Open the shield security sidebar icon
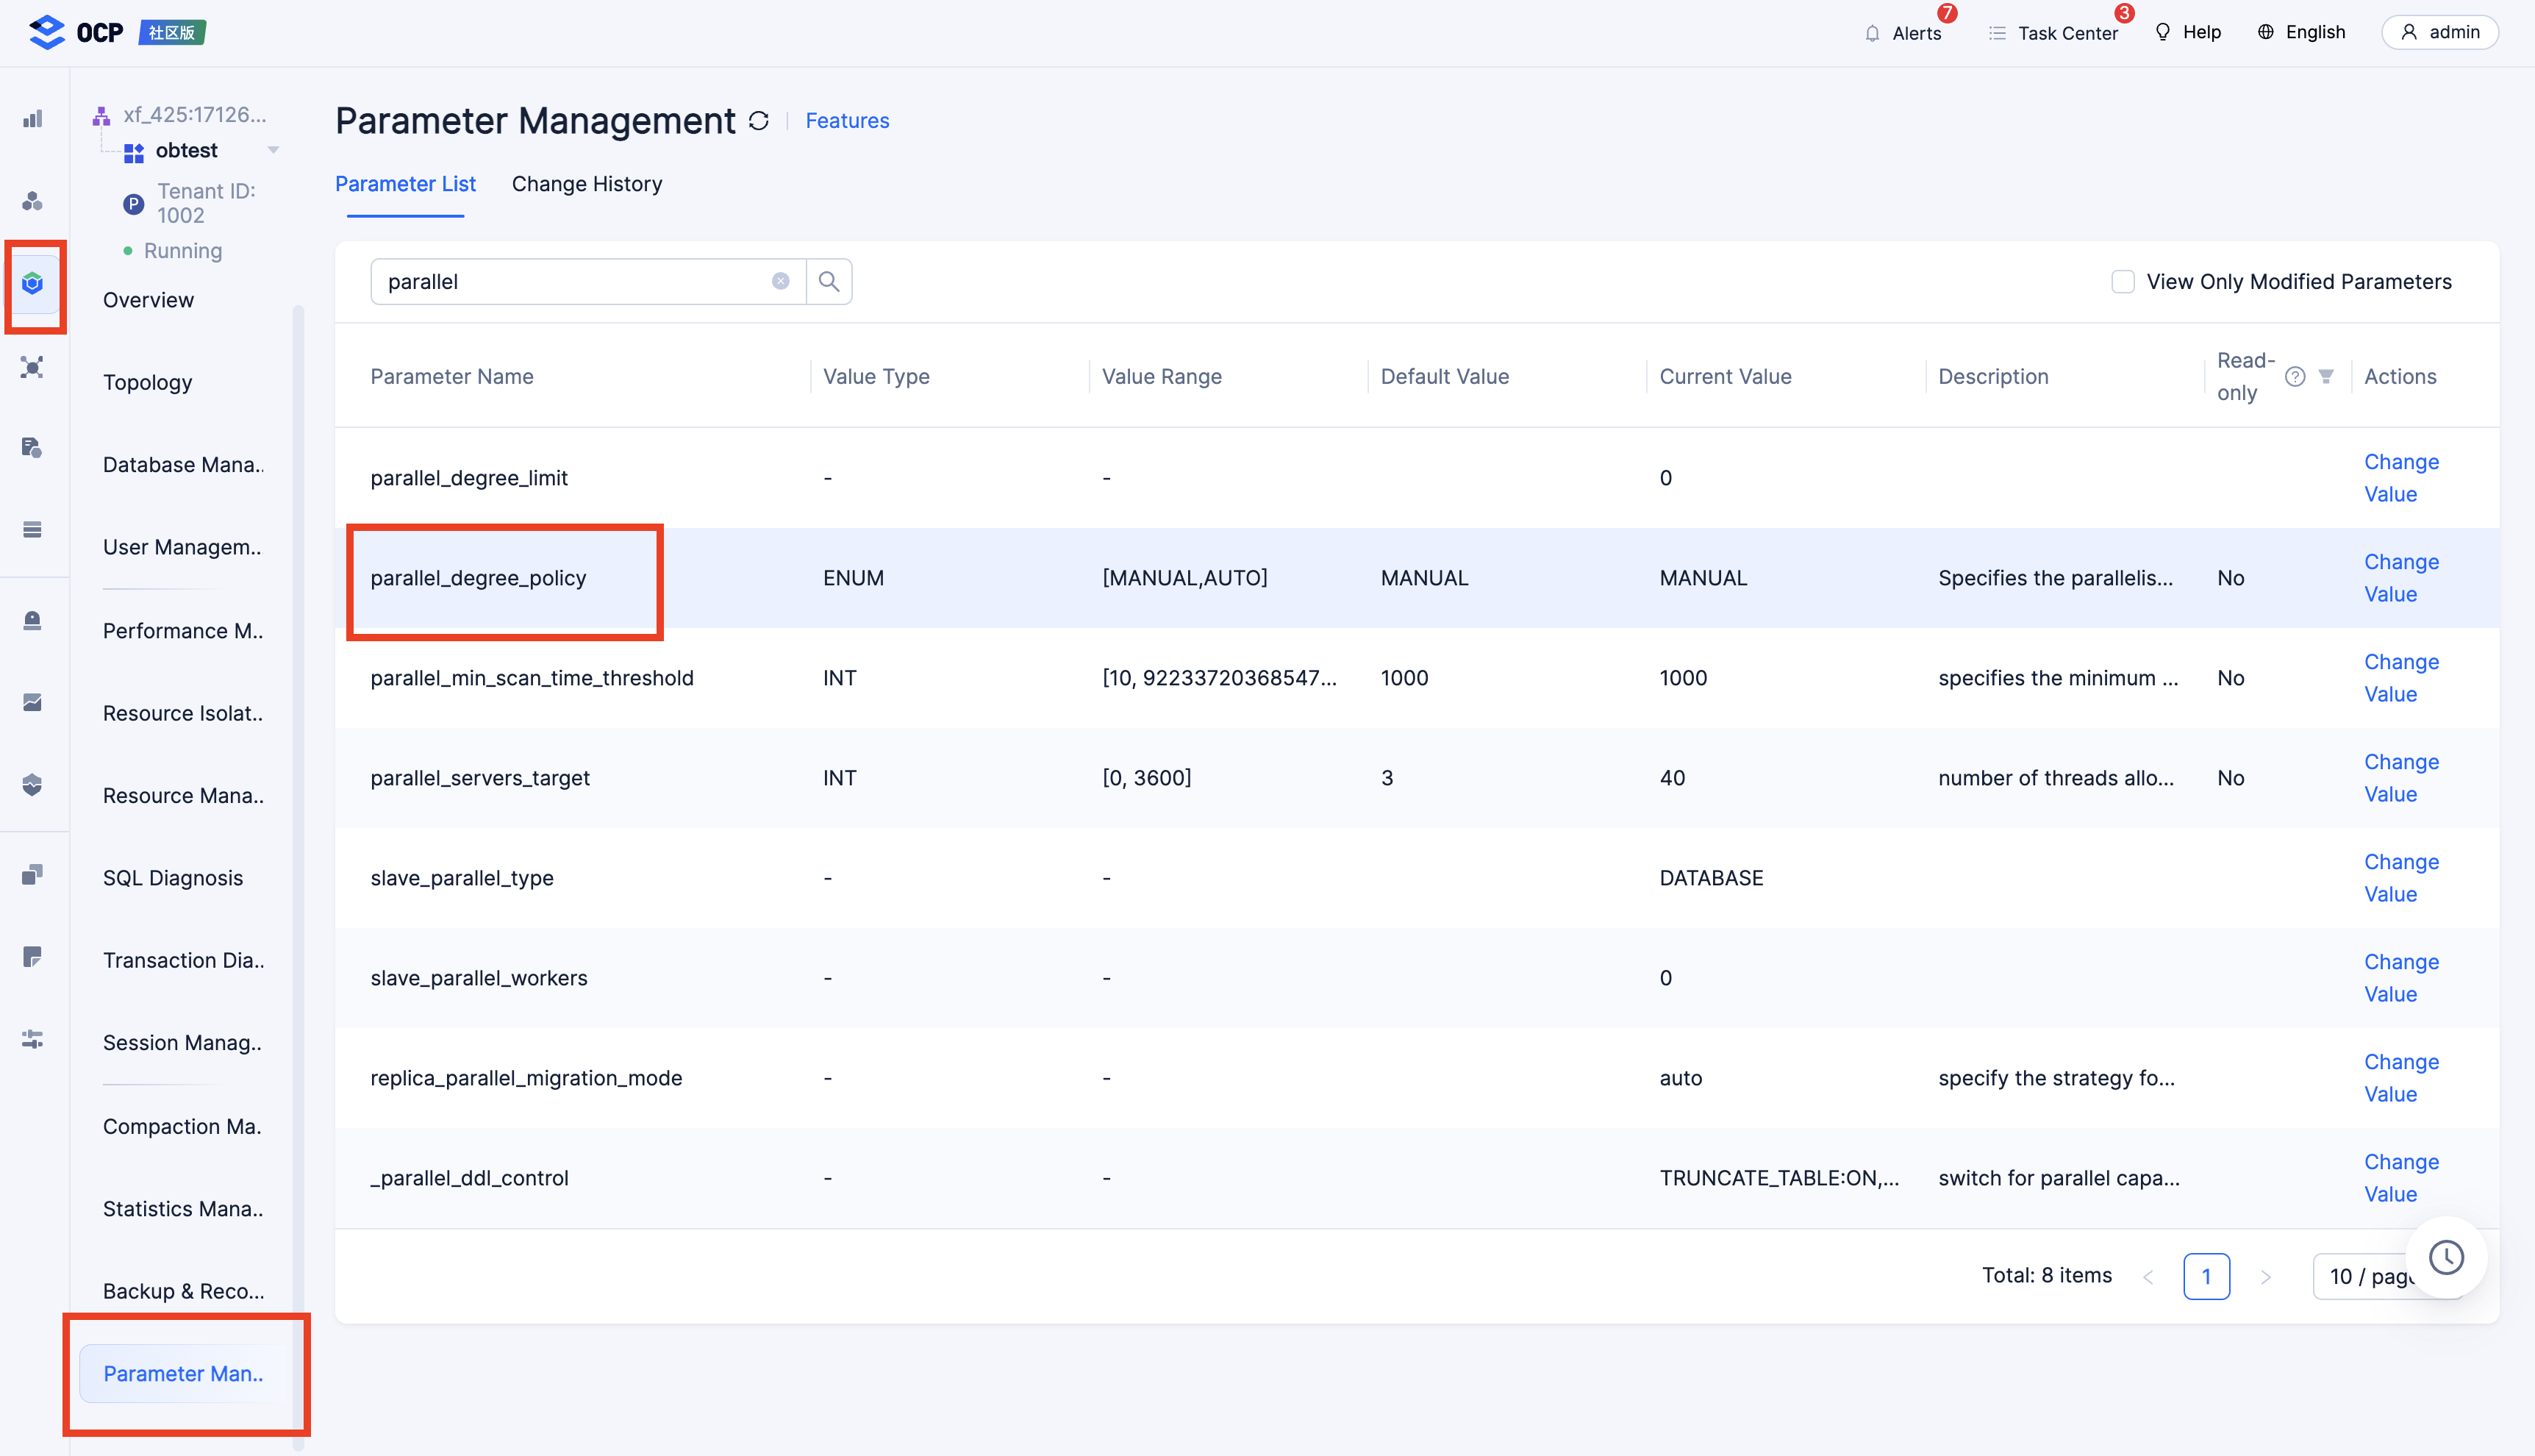The height and width of the screenshot is (1456, 2535). (33, 784)
